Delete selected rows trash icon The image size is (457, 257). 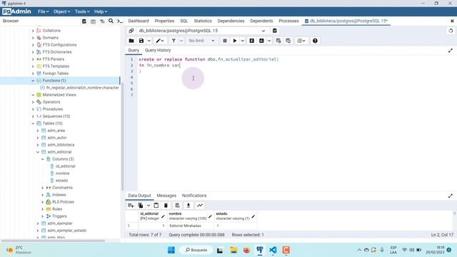click(166, 206)
